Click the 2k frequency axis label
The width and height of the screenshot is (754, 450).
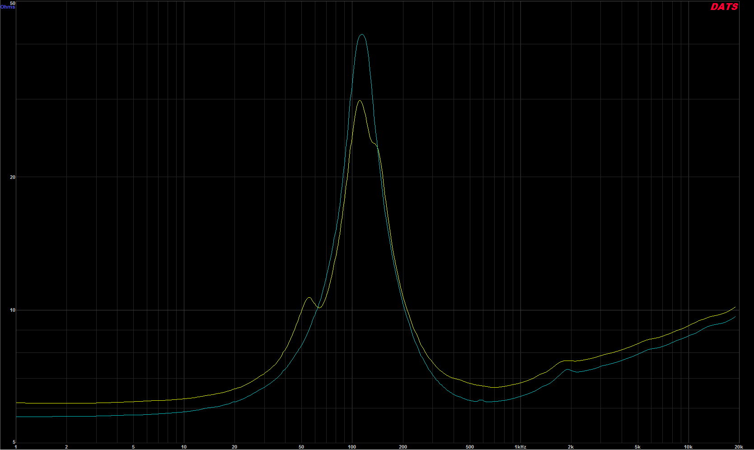point(571,447)
